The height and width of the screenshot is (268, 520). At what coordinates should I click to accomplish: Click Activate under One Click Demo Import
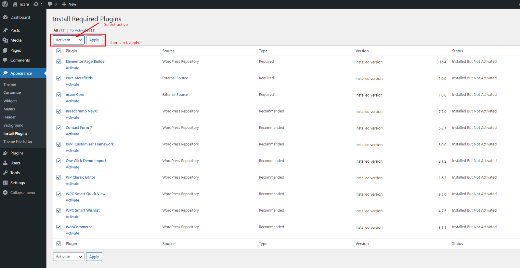coord(72,167)
